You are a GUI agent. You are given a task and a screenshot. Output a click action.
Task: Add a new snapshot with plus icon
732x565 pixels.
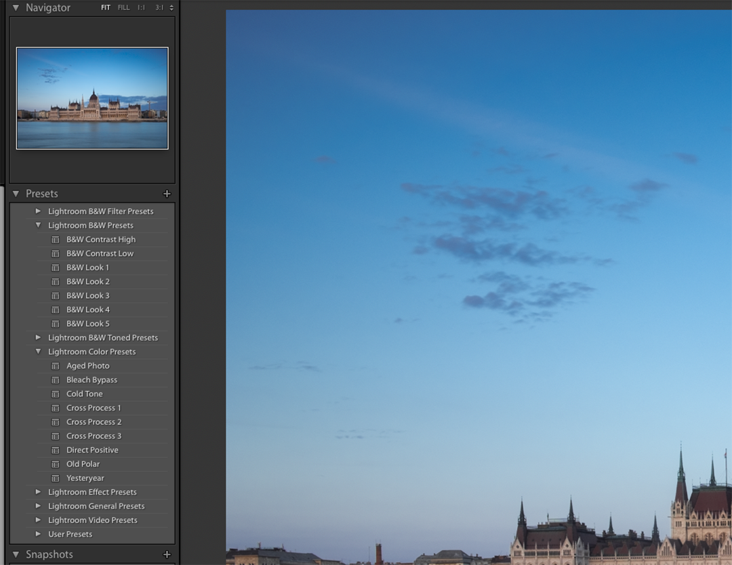[x=167, y=554]
